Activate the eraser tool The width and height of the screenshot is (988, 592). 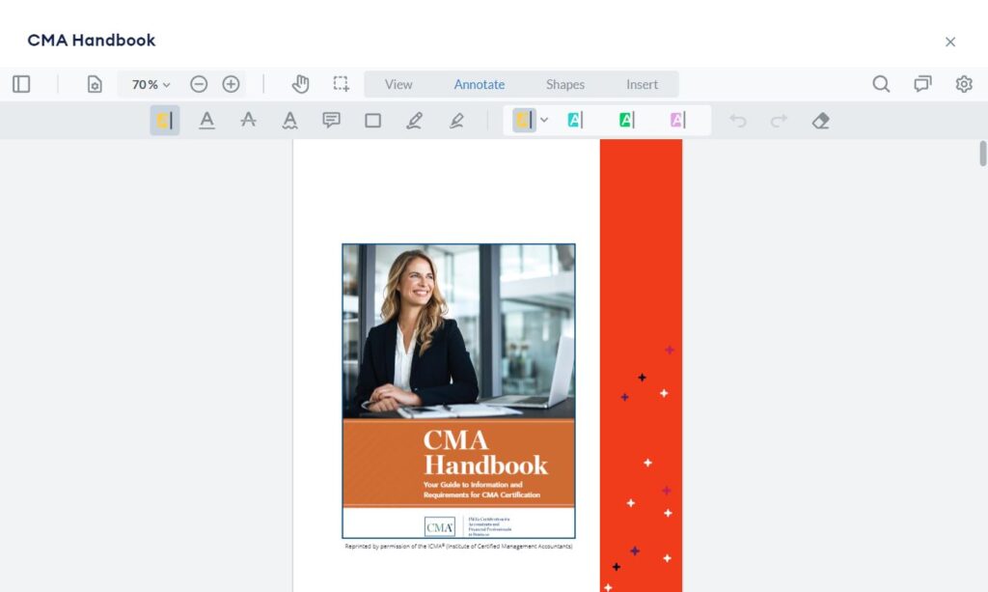coord(820,120)
